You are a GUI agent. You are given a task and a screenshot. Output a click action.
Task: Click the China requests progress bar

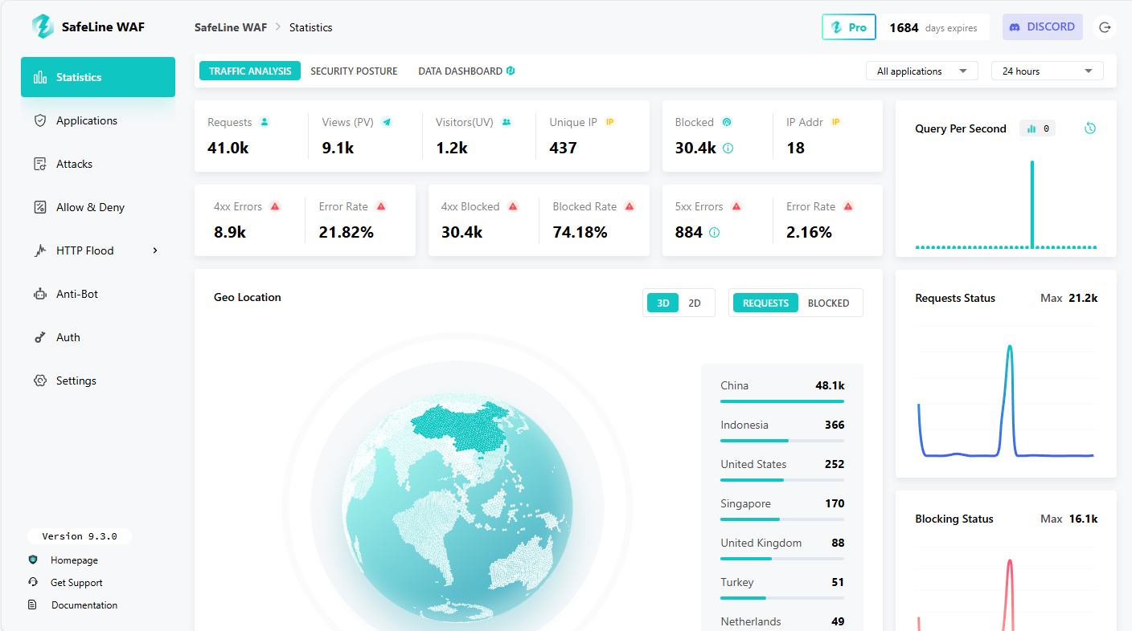coord(782,401)
